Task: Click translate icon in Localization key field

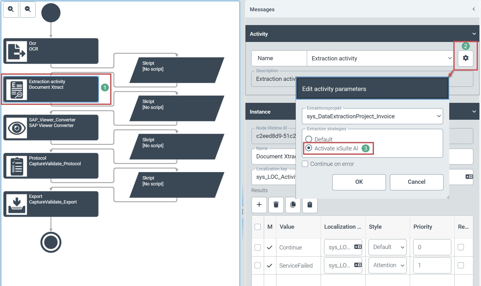Action: click(469, 177)
